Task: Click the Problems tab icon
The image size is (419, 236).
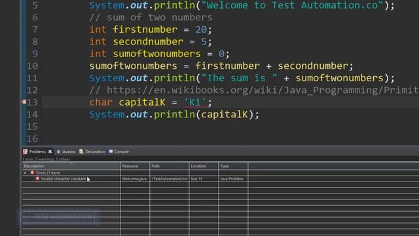Action: tap(25, 151)
